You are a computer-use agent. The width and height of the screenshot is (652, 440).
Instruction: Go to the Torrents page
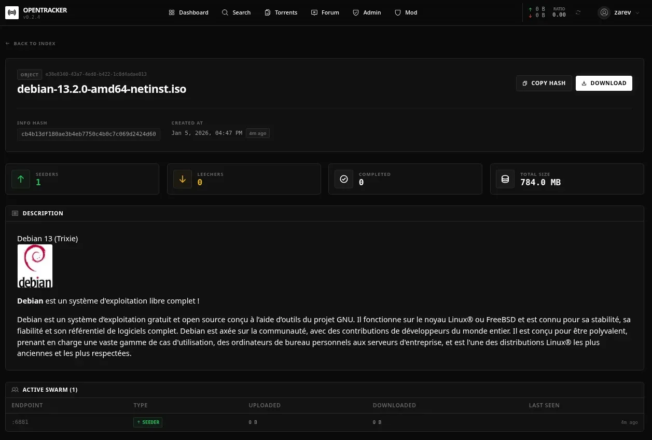click(x=281, y=12)
